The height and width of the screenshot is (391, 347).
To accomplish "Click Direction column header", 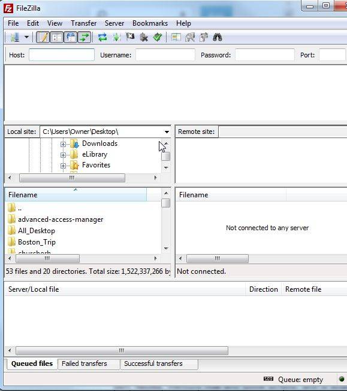I will [264, 289].
